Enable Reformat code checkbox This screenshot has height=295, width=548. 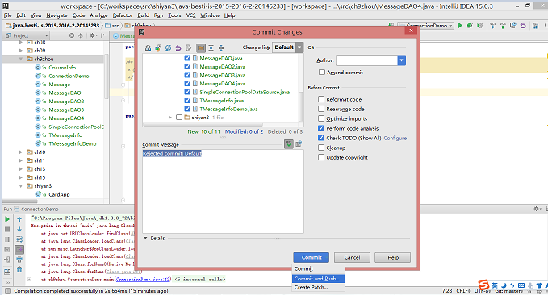[321, 99]
